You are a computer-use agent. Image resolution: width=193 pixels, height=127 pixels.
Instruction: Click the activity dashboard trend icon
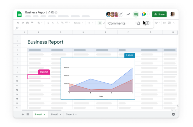click(128, 14)
